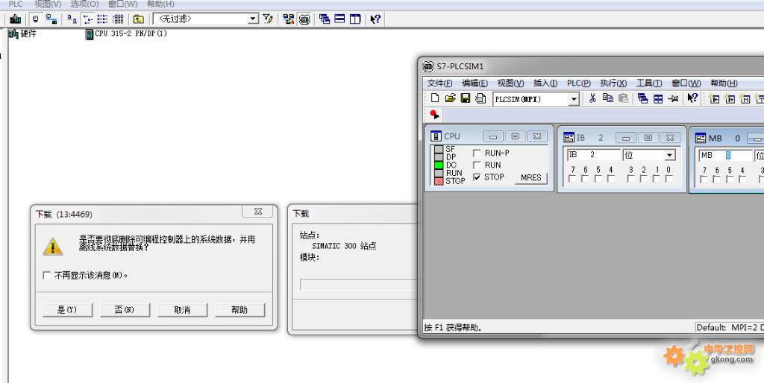Viewport: 764px width, 383px height.
Task: Click the IB 2 address input field
Action: pyautogui.click(x=594, y=155)
